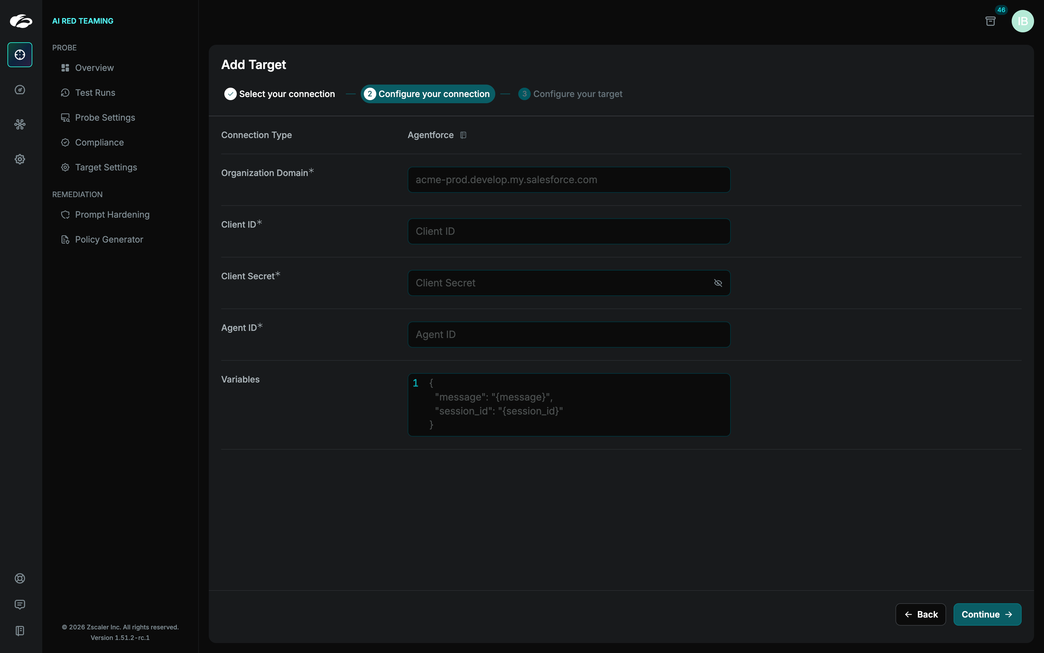Screen dimensions: 1044x653
Task: Click the Back button
Action: tap(920, 614)
